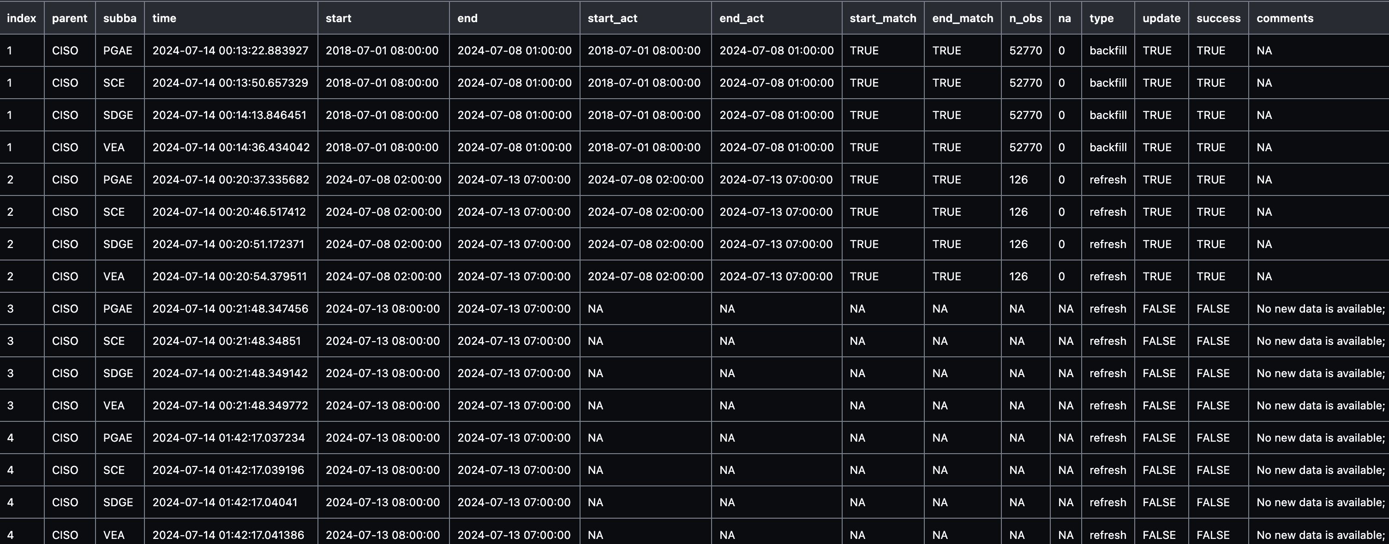
Task: Click the 'comments' column header
Action: (1284, 18)
